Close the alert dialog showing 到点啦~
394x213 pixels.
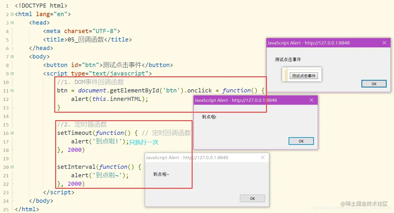pyautogui.click(x=263, y=157)
